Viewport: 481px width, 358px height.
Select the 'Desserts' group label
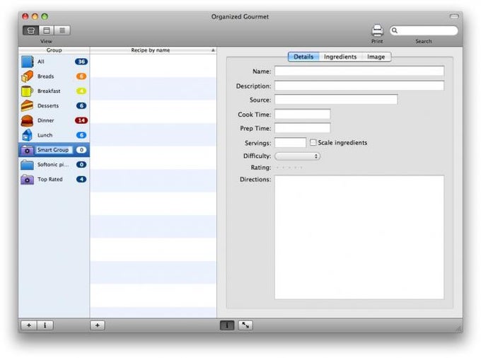48,106
